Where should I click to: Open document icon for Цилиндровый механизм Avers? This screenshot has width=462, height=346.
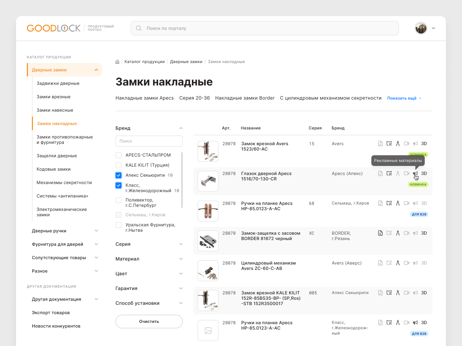[380, 263]
